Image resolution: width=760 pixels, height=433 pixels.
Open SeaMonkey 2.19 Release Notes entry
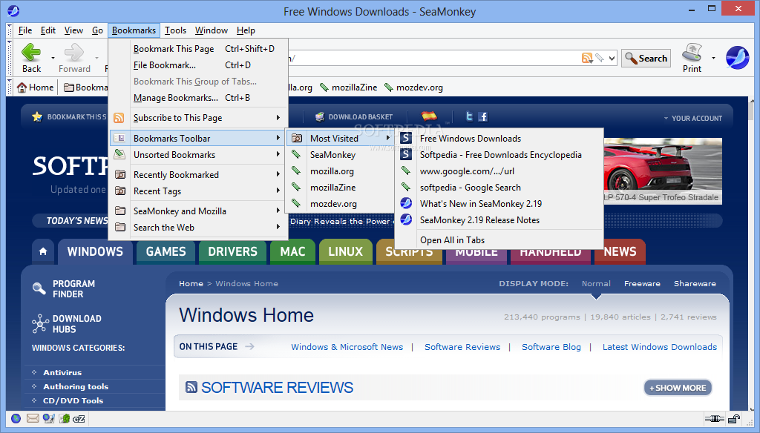point(499,220)
